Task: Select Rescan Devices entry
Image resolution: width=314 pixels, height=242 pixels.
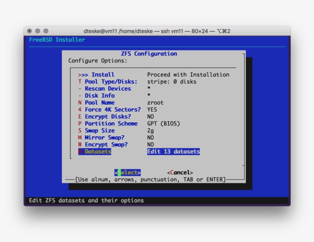Action: (x=108, y=89)
